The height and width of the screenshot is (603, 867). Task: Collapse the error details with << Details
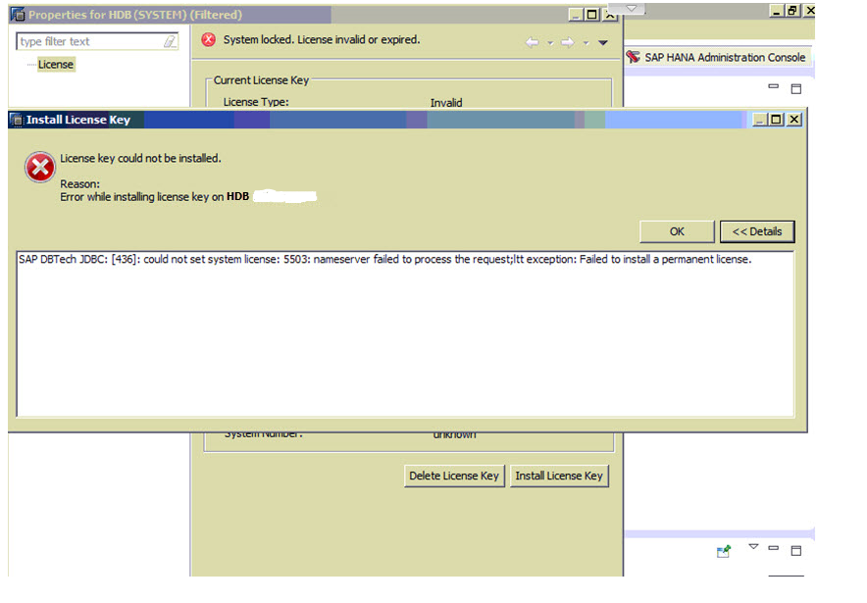tap(757, 231)
